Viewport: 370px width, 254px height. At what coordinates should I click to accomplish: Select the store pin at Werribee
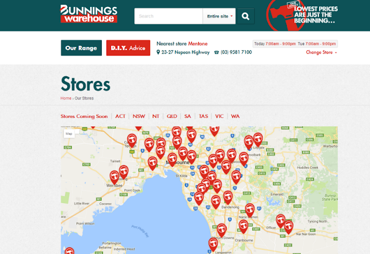[x=114, y=177]
